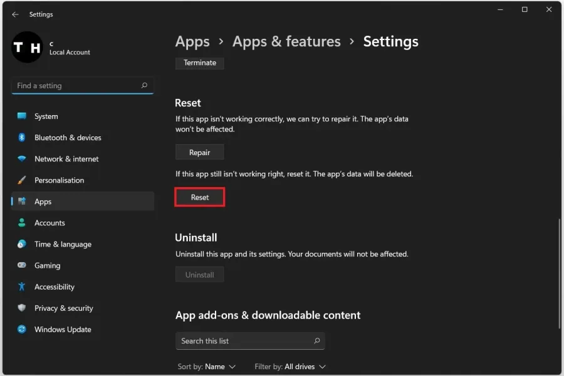Click the Time & language globe icon

click(x=21, y=244)
